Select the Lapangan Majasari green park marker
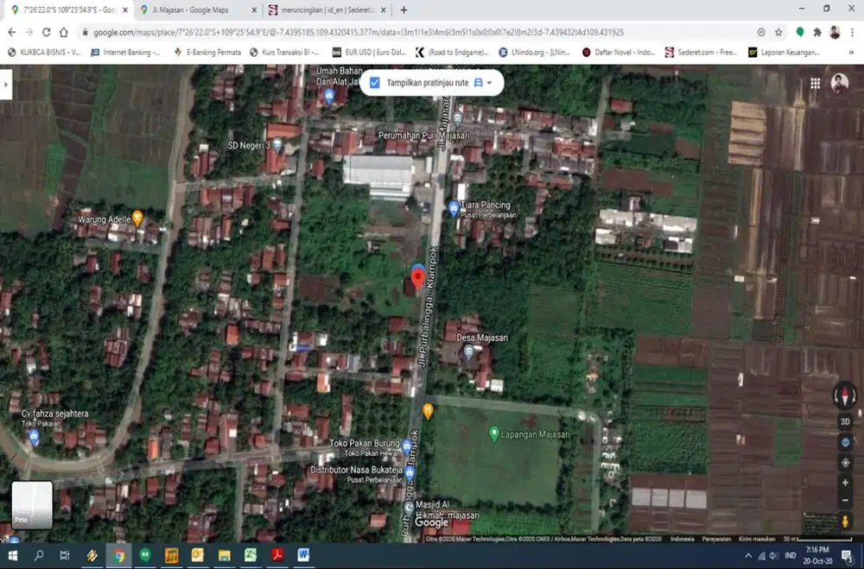864x569 pixels. (493, 433)
